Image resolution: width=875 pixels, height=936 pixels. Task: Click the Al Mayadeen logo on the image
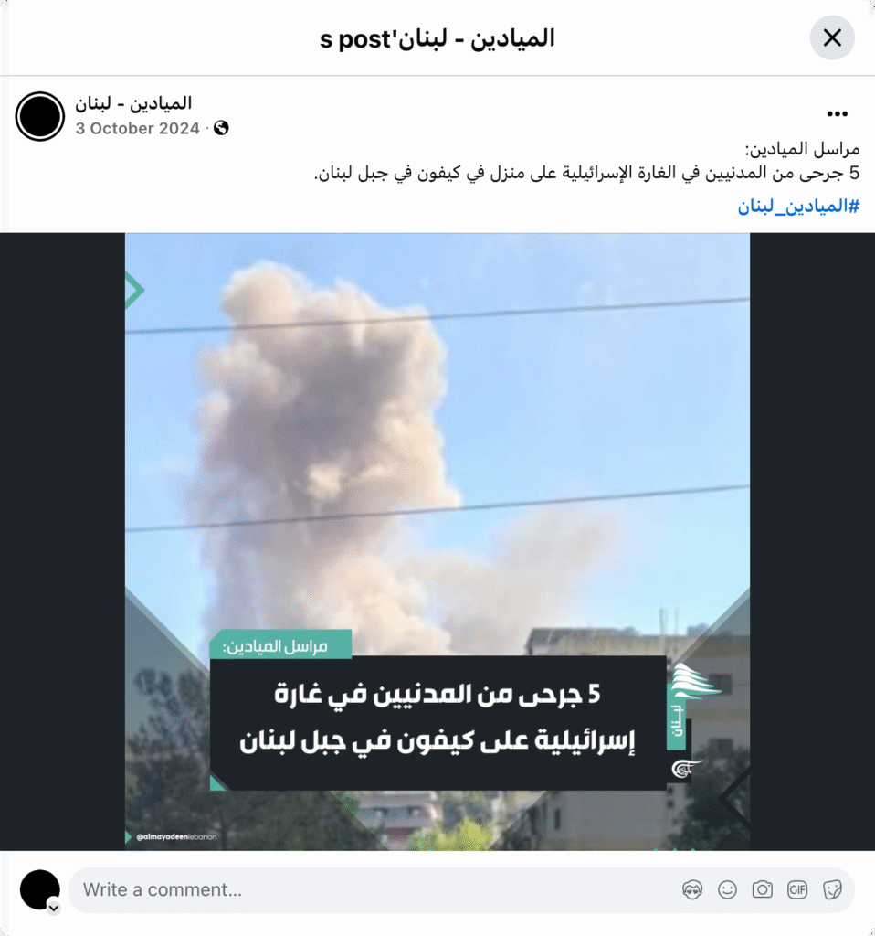point(686,768)
